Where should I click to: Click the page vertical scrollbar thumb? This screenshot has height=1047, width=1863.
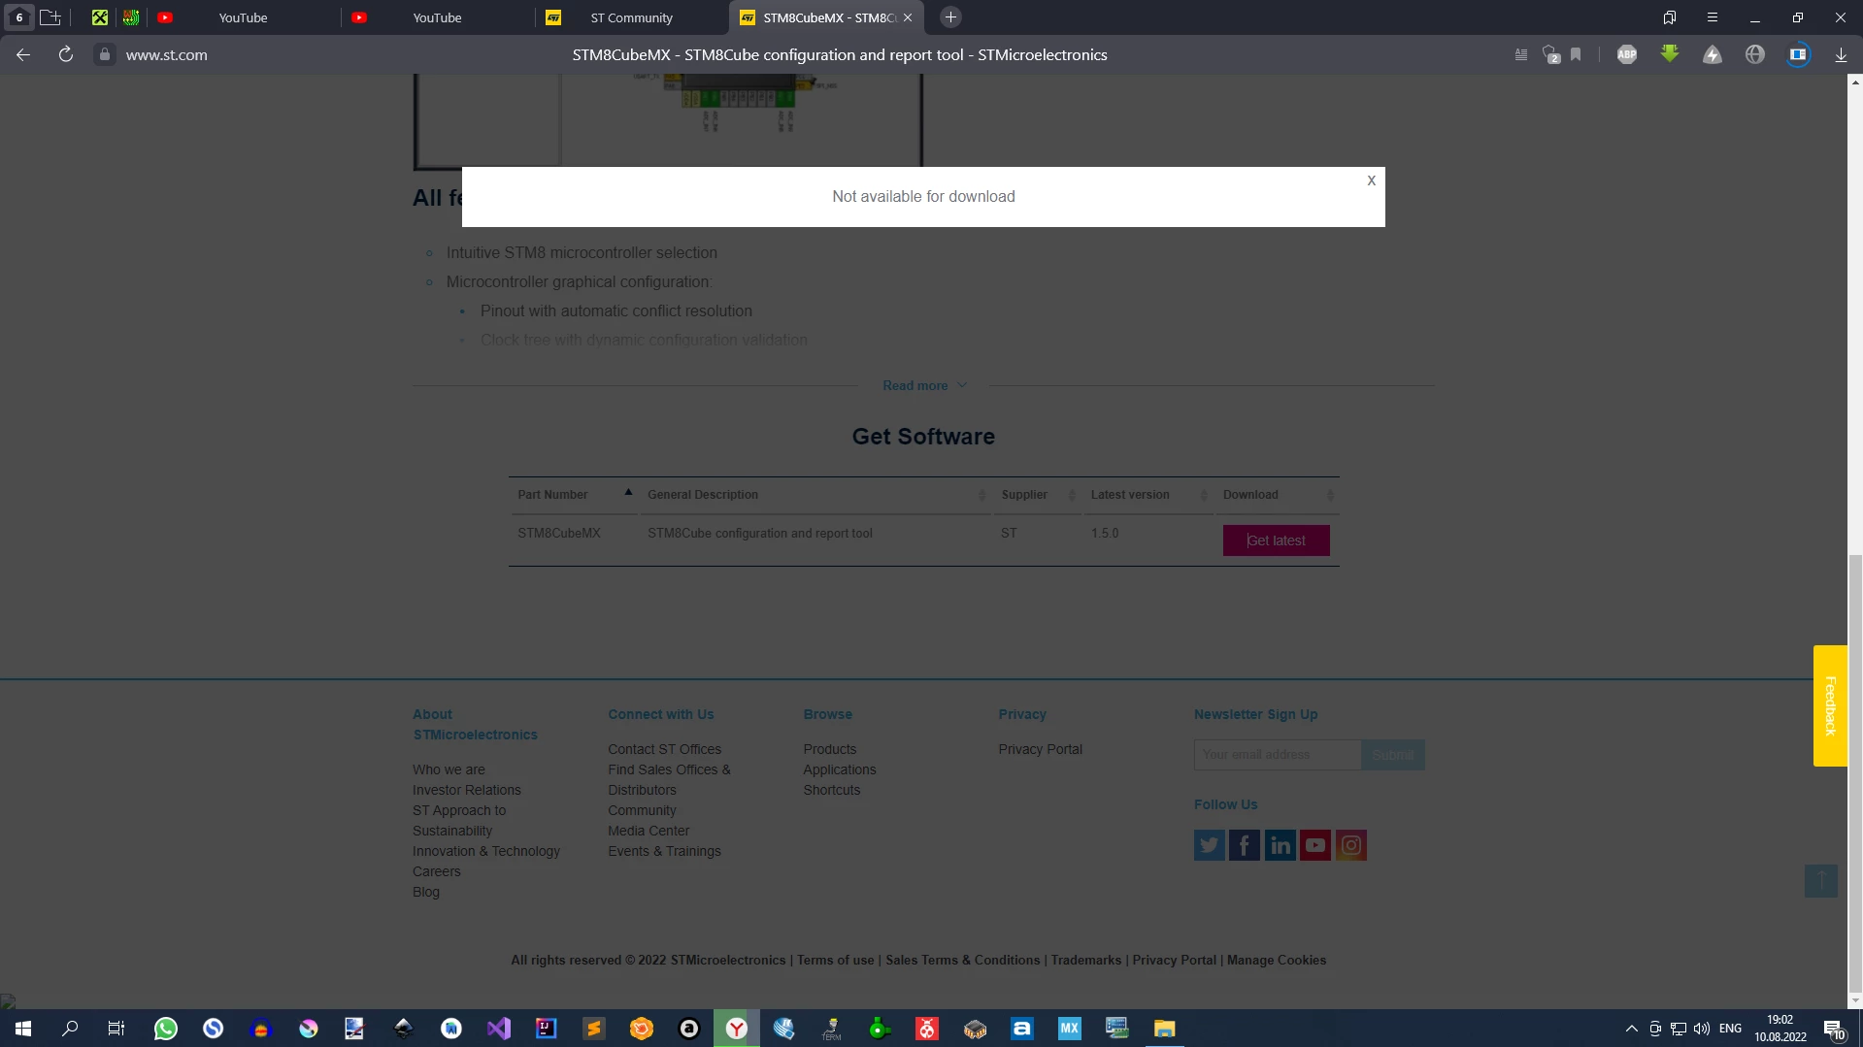tap(1855, 773)
